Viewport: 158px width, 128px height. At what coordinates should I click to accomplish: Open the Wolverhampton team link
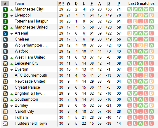31,45
